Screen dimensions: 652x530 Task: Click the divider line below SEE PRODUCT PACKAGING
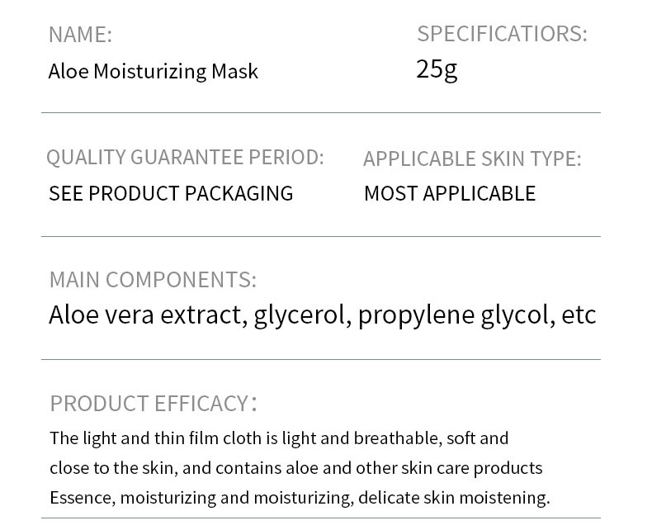point(321,236)
